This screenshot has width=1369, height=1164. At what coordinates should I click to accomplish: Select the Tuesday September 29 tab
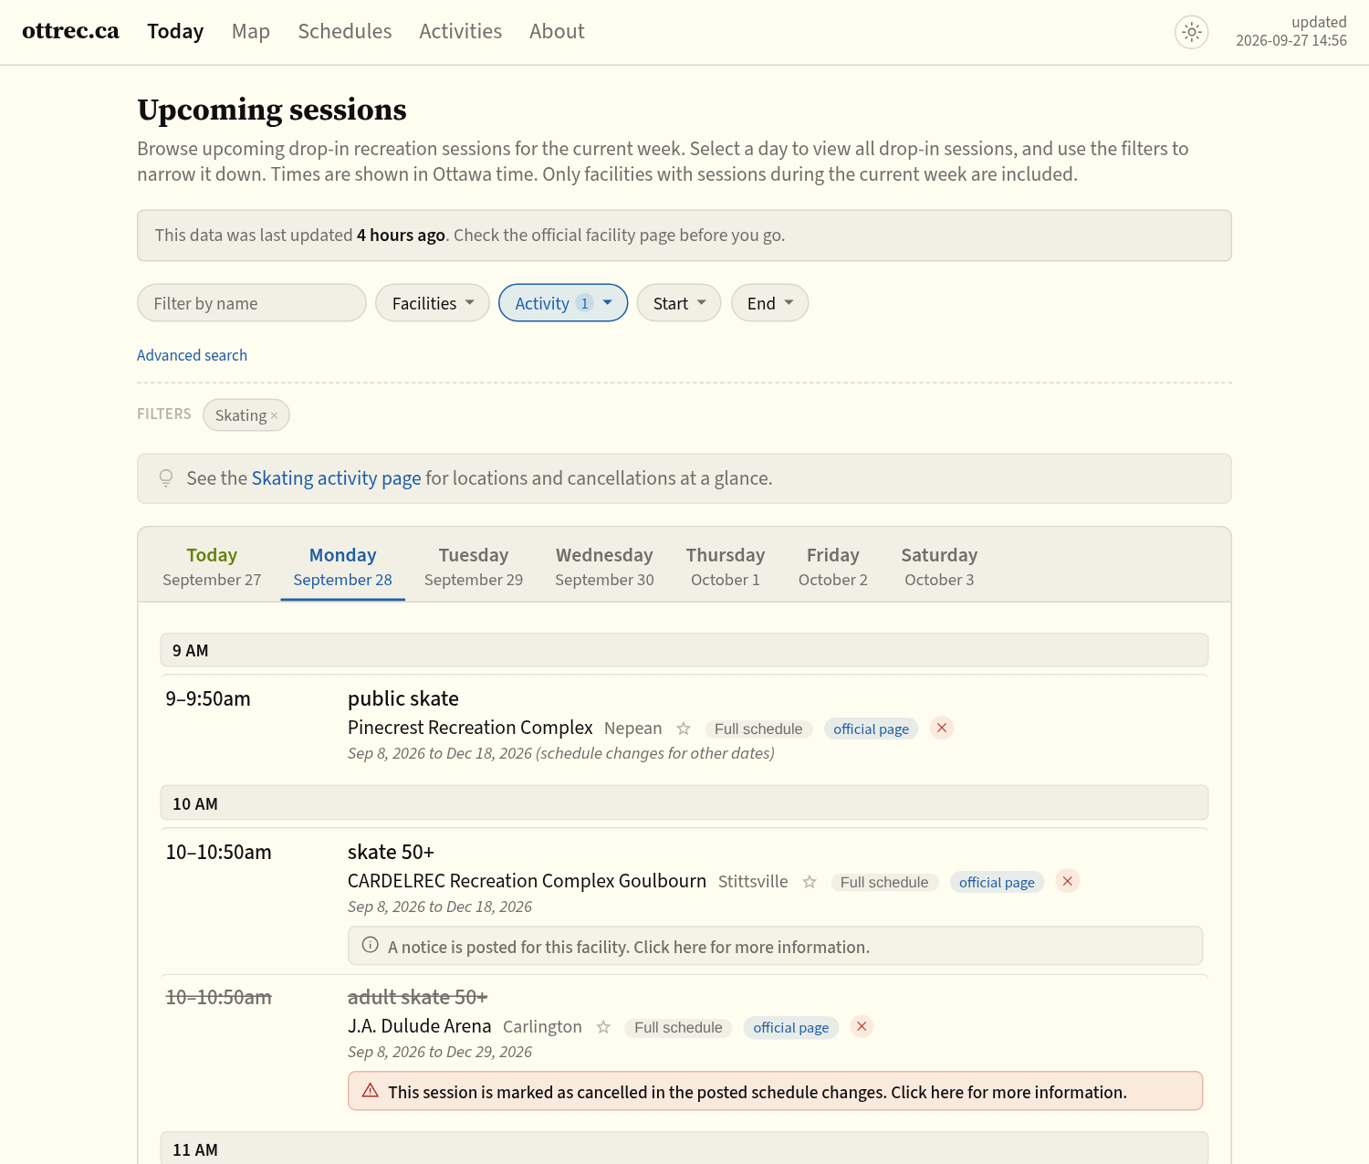(474, 566)
